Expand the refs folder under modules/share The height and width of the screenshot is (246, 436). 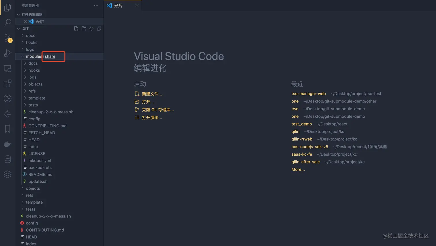coord(59,91)
